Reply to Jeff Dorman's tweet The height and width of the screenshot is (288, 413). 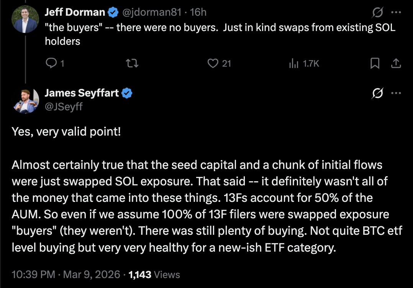point(52,64)
